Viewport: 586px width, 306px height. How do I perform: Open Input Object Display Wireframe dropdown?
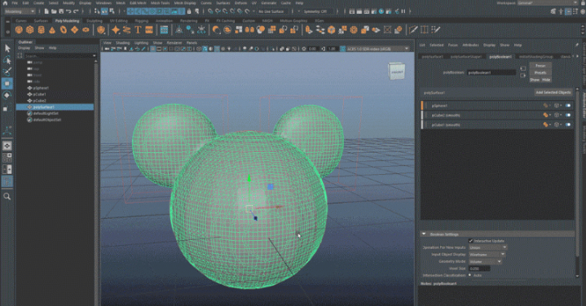tap(487, 255)
